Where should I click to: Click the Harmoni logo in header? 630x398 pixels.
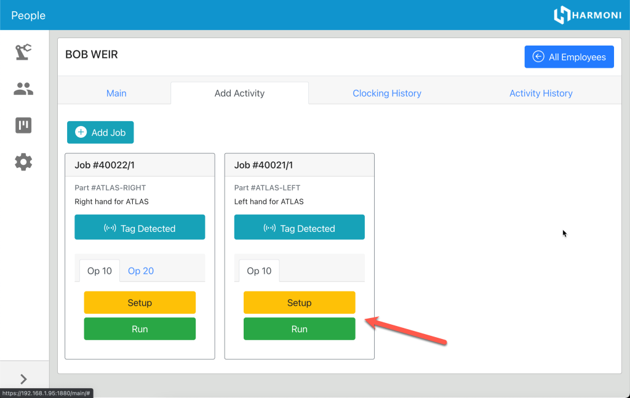click(x=587, y=15)
